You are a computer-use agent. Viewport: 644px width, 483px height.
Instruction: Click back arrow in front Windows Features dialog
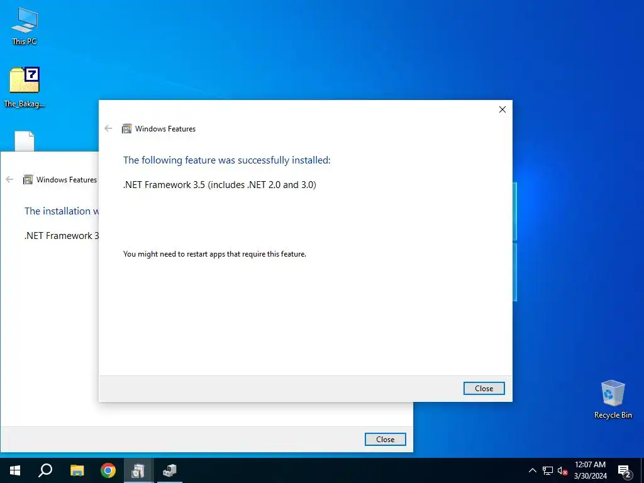pyautogui.click(x=108, y=128)
